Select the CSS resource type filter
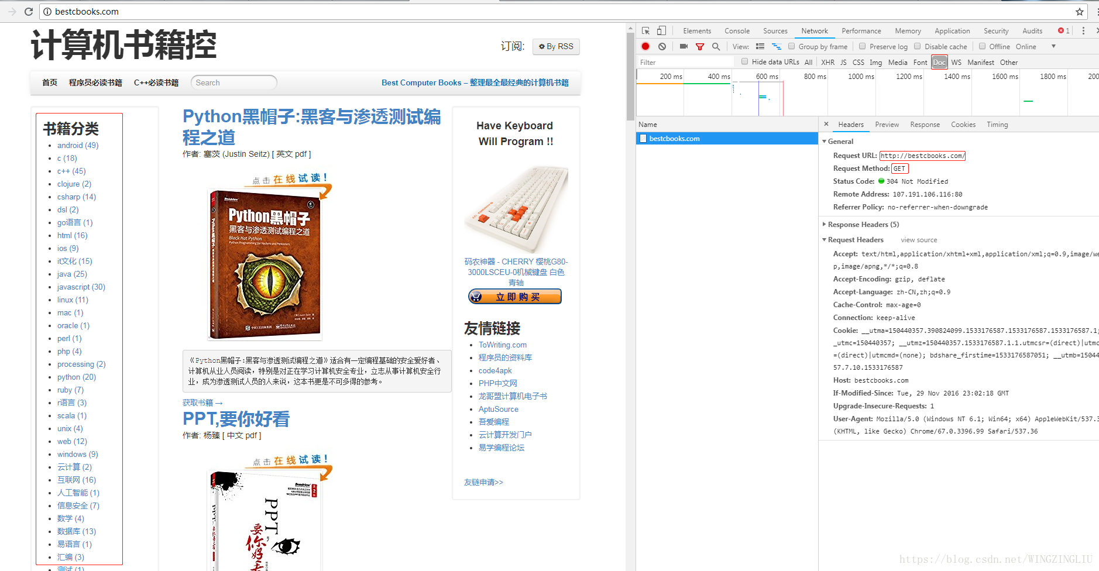The image size is (1099, 571). point(858,62)
